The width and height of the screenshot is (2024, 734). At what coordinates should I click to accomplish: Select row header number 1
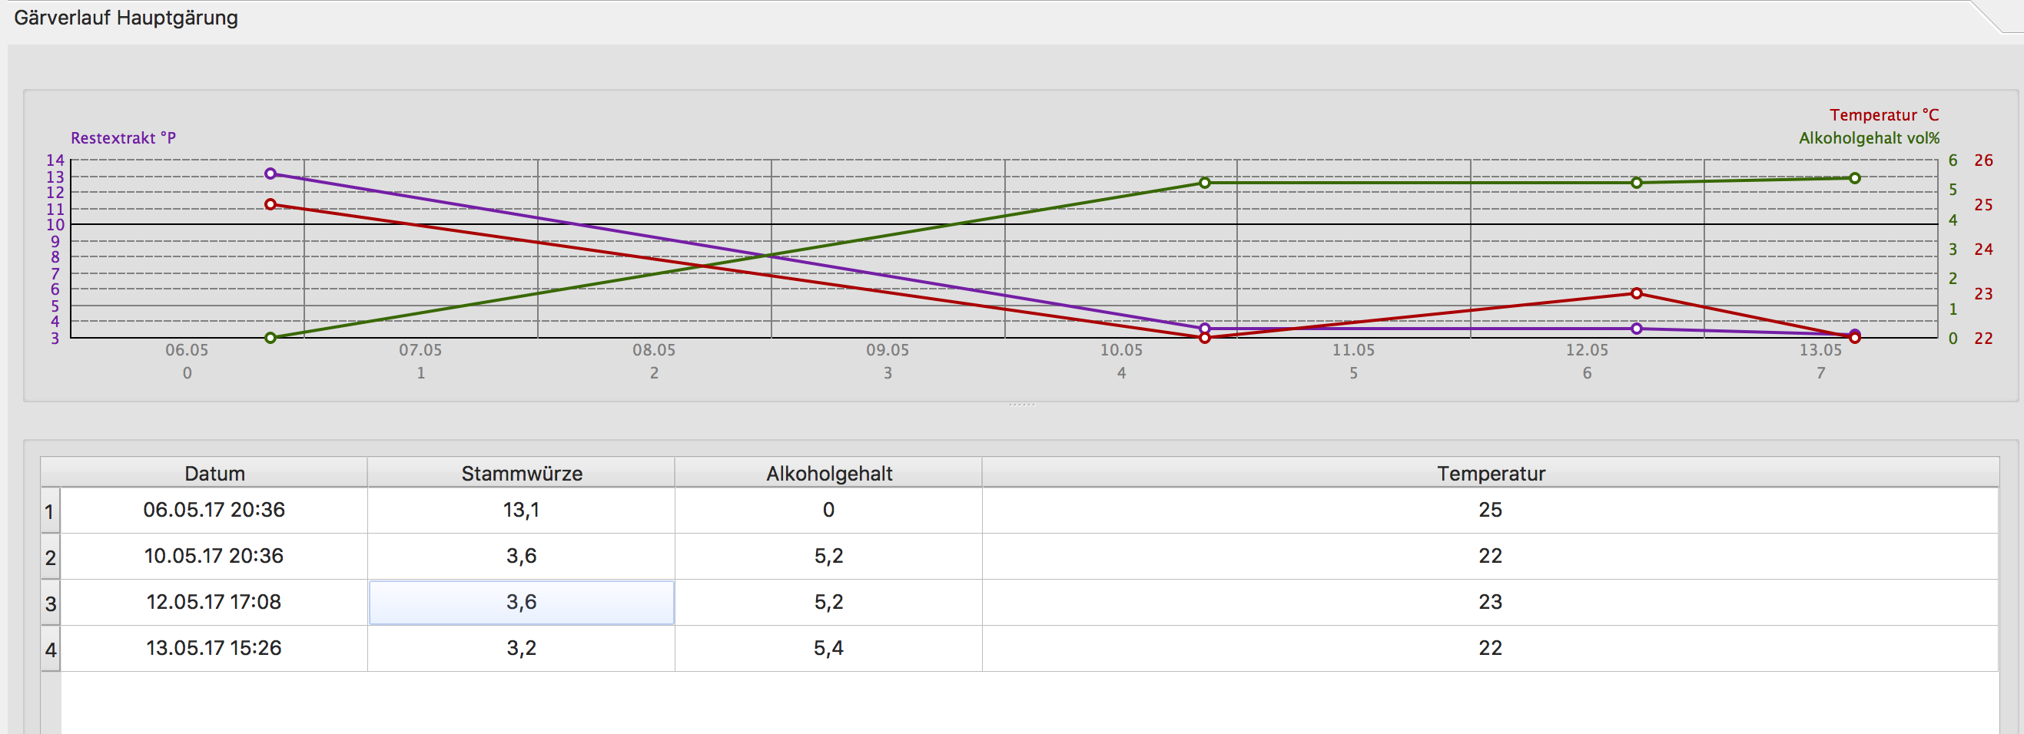(50, 511)
